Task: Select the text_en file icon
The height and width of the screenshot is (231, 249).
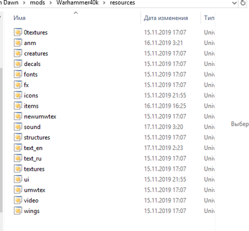Action: pos(18,148)
